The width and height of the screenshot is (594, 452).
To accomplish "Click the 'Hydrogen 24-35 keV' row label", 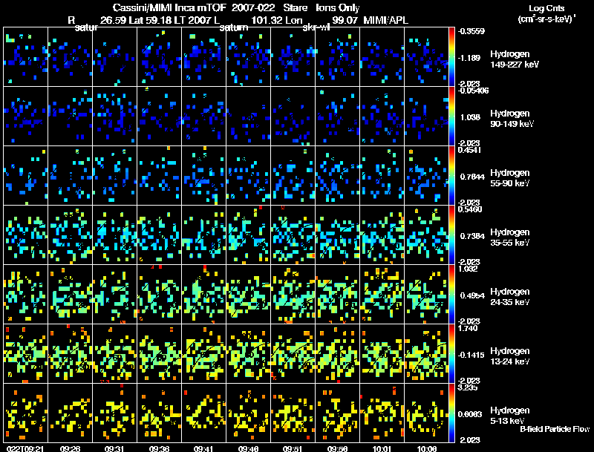I will (x=510, y=297).
